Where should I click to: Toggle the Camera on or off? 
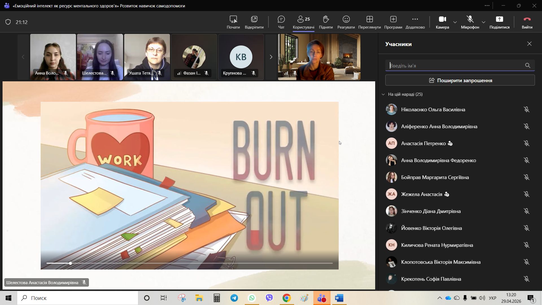pos(442,19)
